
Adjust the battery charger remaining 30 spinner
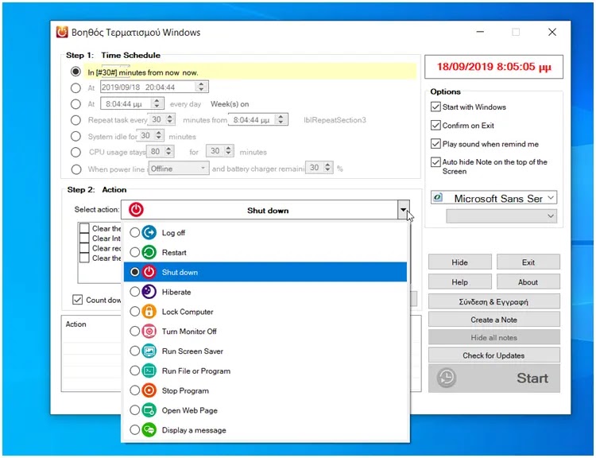pyautogui.click(x=327, y=167)
